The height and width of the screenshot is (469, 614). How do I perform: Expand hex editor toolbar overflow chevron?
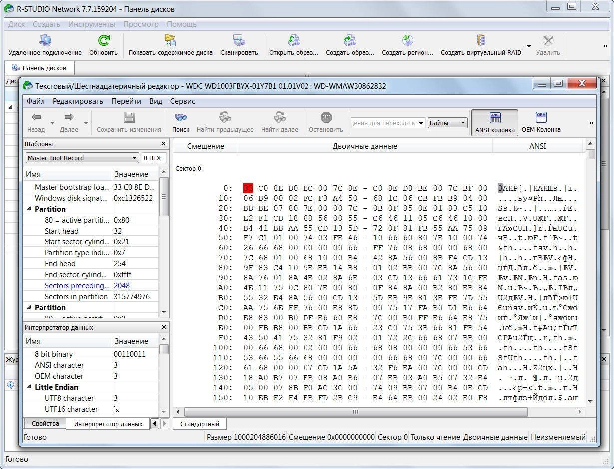click(x=592, y=123)
